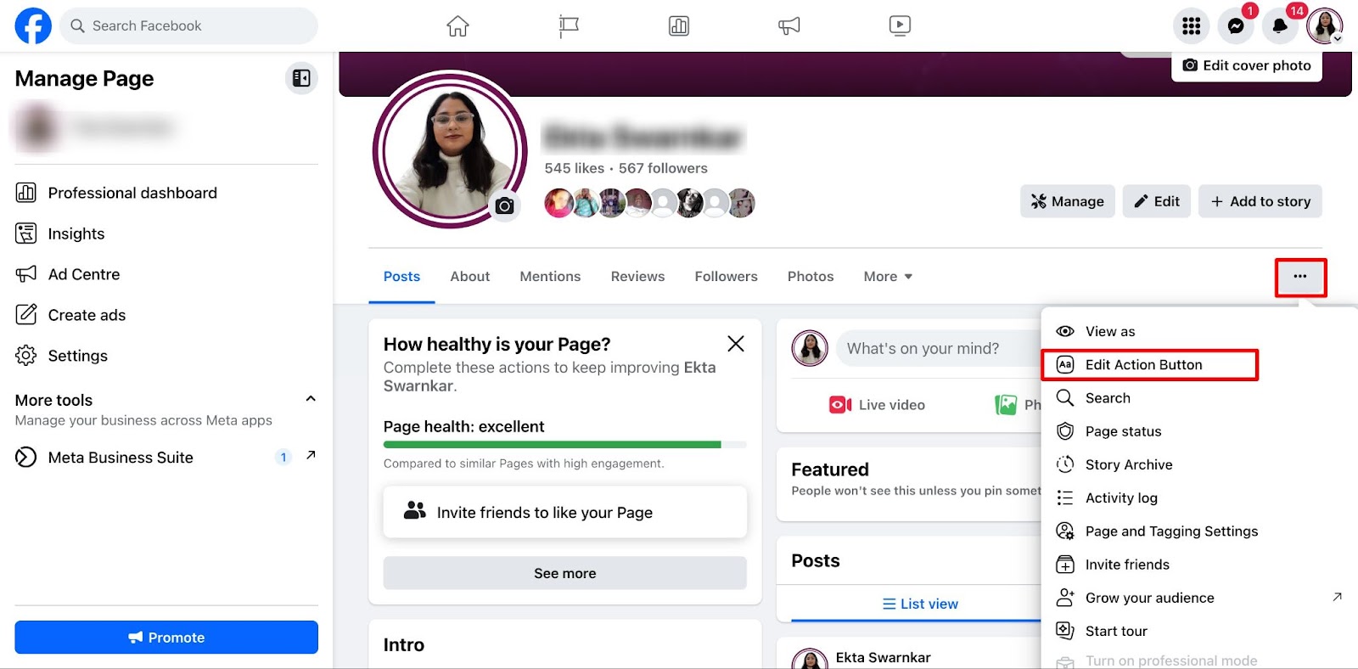This screenshot has width=1358, height=669.
Task: Collapse the Manage Page sidebar panel icon
Action: pos(301,78)
